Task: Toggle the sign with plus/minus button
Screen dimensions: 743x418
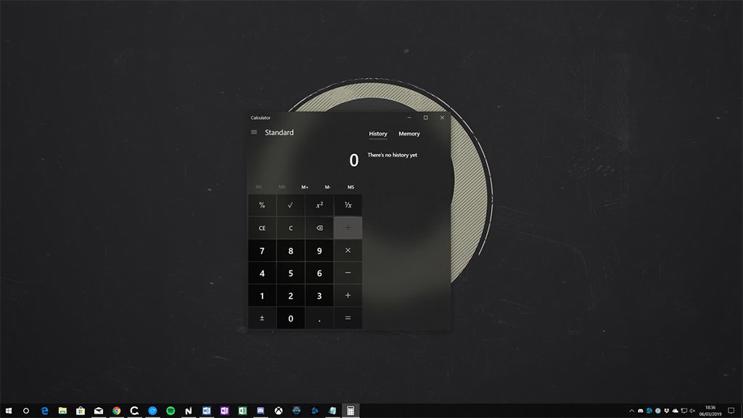Action: [262, 318]
